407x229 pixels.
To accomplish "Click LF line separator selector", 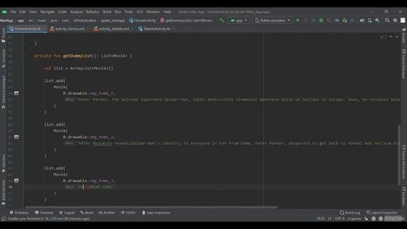I will (329, 219).
